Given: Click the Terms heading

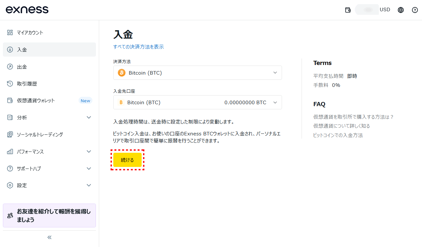Looking at the screenshot, I should (x=322, y=63).
